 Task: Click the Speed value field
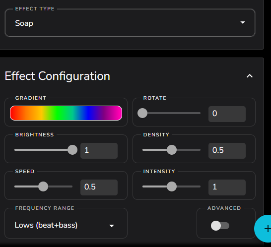99,187
